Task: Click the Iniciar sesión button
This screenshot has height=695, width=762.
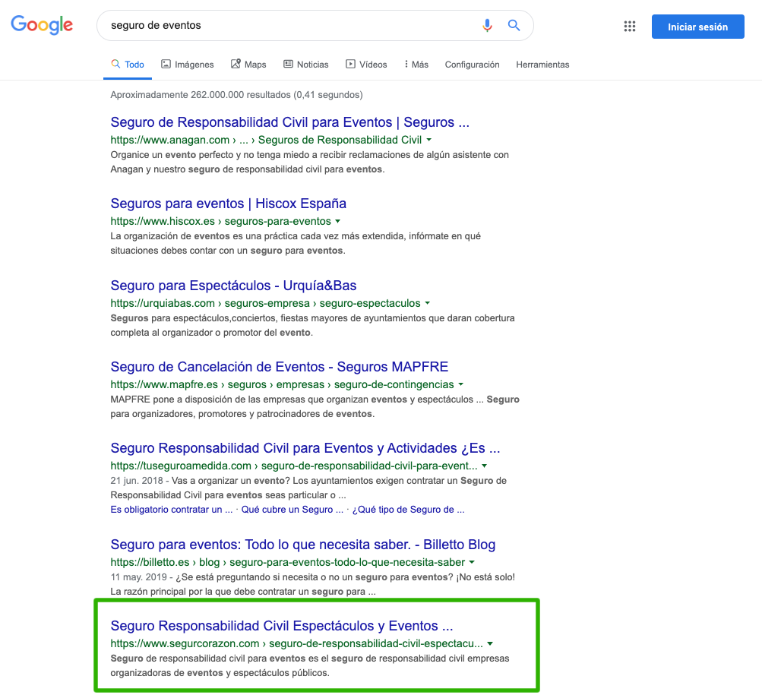Action: point(697,27)
